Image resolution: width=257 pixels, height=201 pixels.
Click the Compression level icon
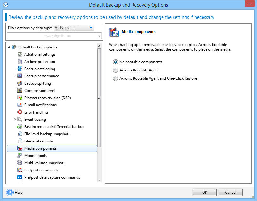[x=20, y=90]
